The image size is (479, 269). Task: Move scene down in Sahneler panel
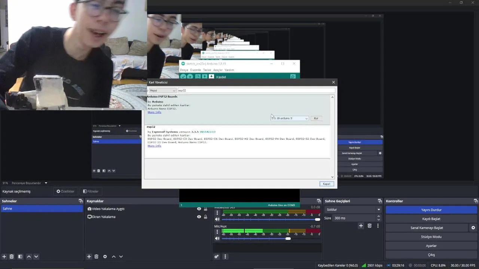(x=36, y=257)
